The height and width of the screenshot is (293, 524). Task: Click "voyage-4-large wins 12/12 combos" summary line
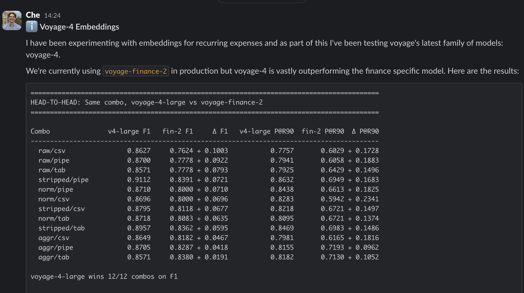(104, 277)
